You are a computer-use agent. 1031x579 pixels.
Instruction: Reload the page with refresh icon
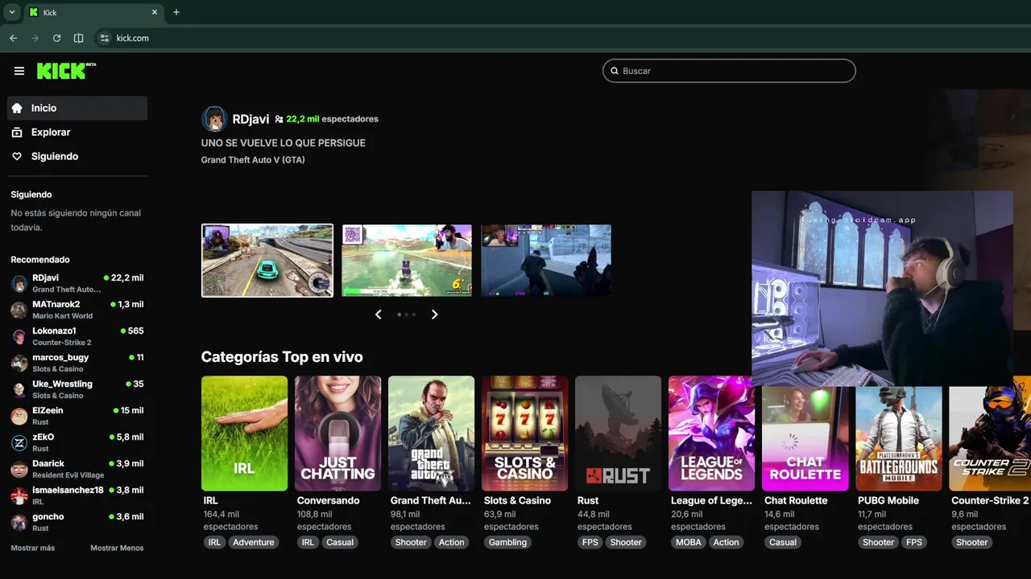[x=56, y=38]
